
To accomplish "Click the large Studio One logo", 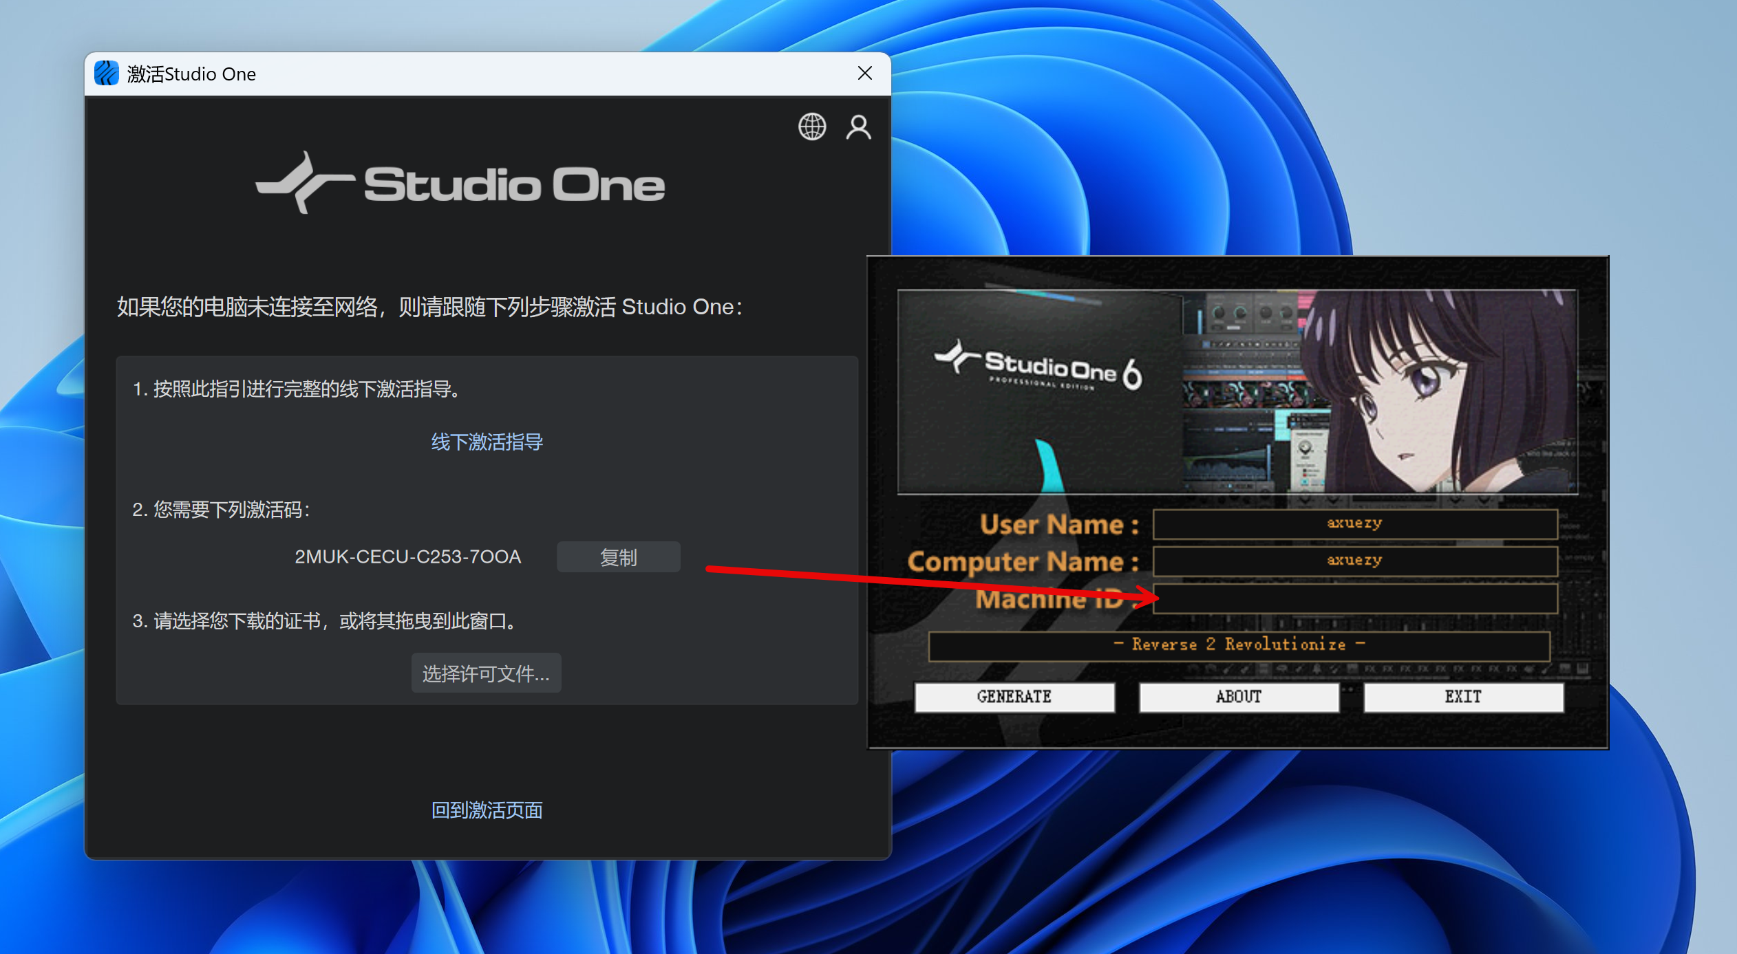I will [460, 184].
